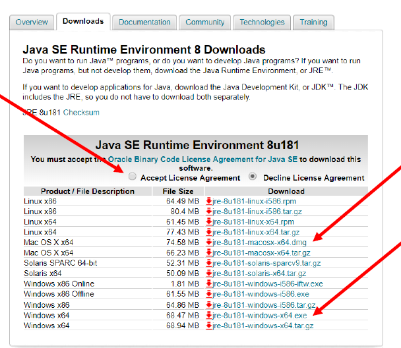Open Oracle Binary Code License Agreement link
Viewport: 401px width, 348px height.
(x=203, y=159)
